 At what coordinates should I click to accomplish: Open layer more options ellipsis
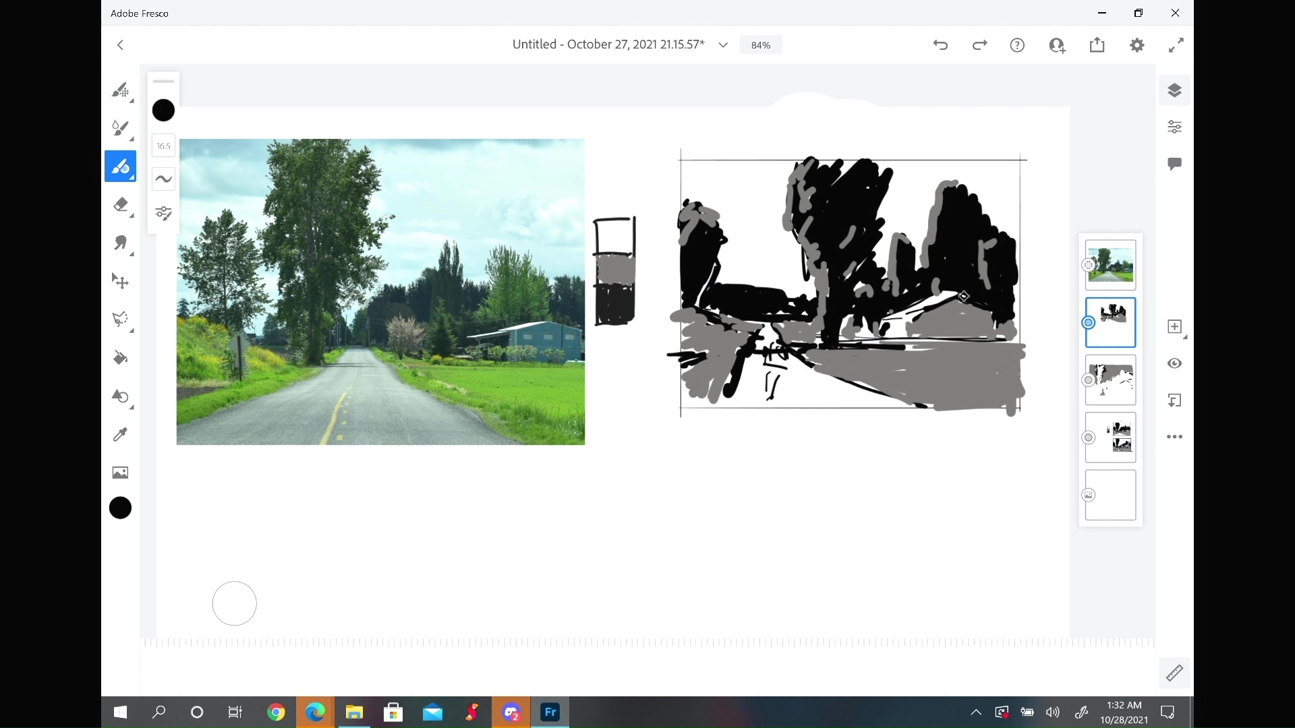coord(1174,437)
